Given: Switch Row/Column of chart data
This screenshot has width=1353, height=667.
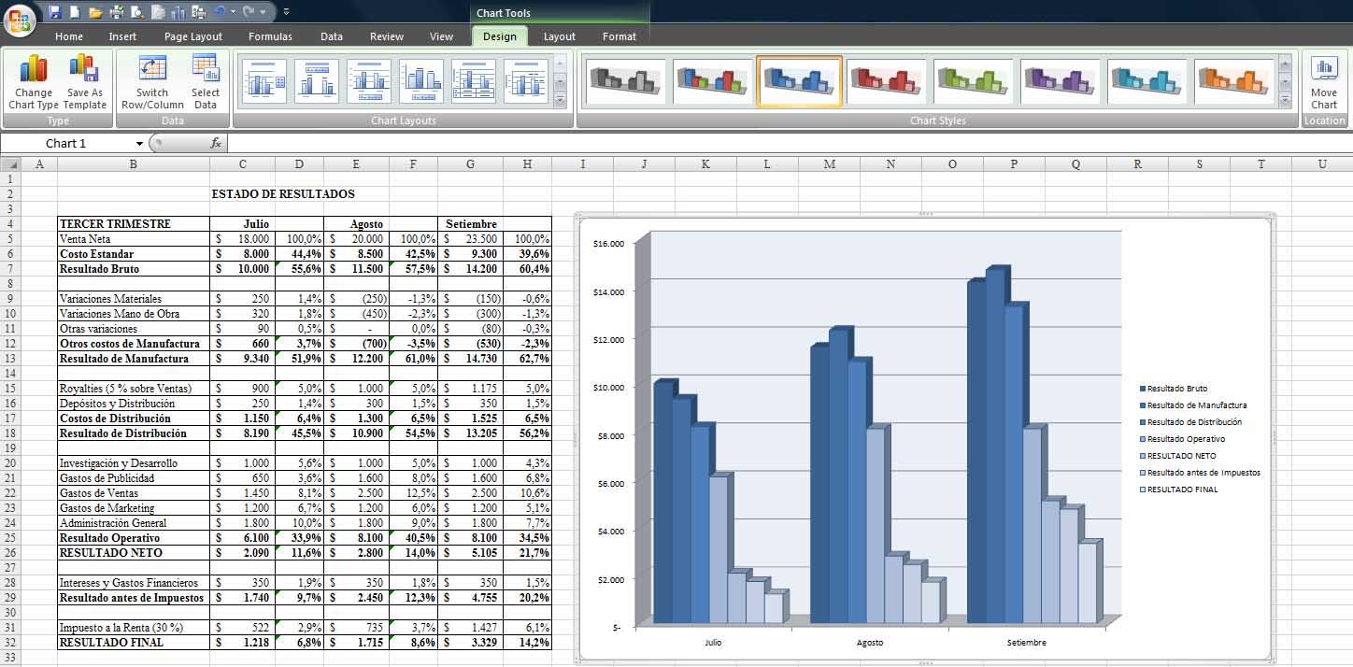Looking at the screenshot, I should [152, 82].
